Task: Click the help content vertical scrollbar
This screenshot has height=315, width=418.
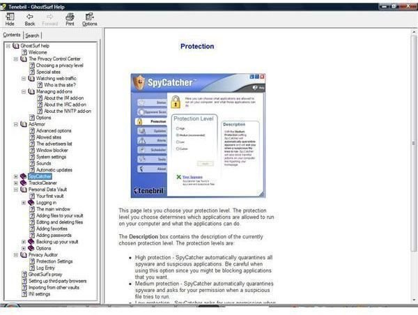Action: click(x=414, y=144)
